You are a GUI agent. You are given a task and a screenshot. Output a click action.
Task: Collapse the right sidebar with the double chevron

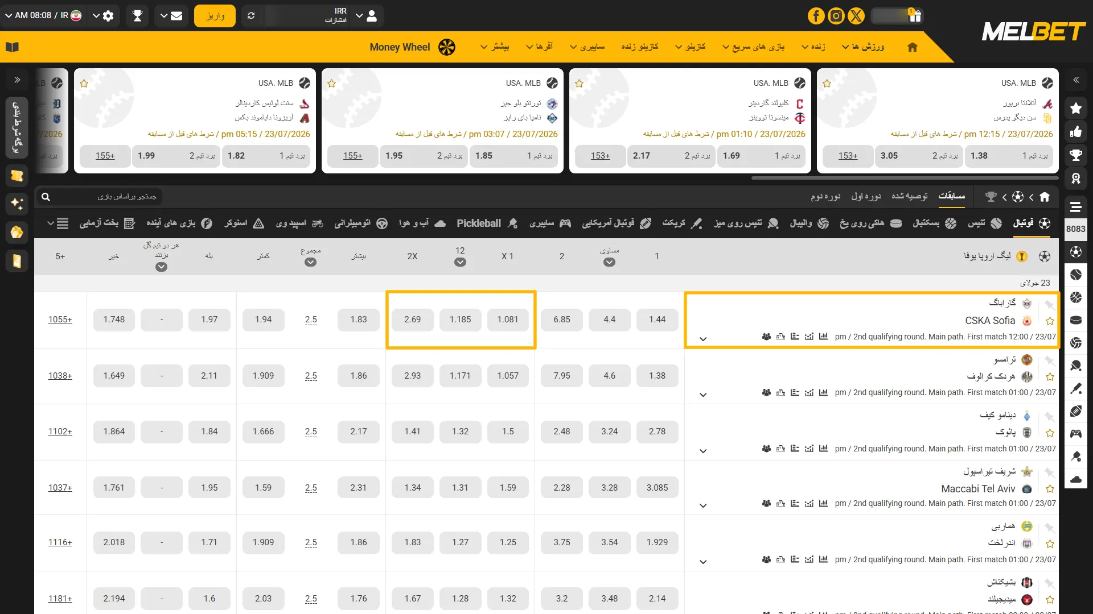1076,80
